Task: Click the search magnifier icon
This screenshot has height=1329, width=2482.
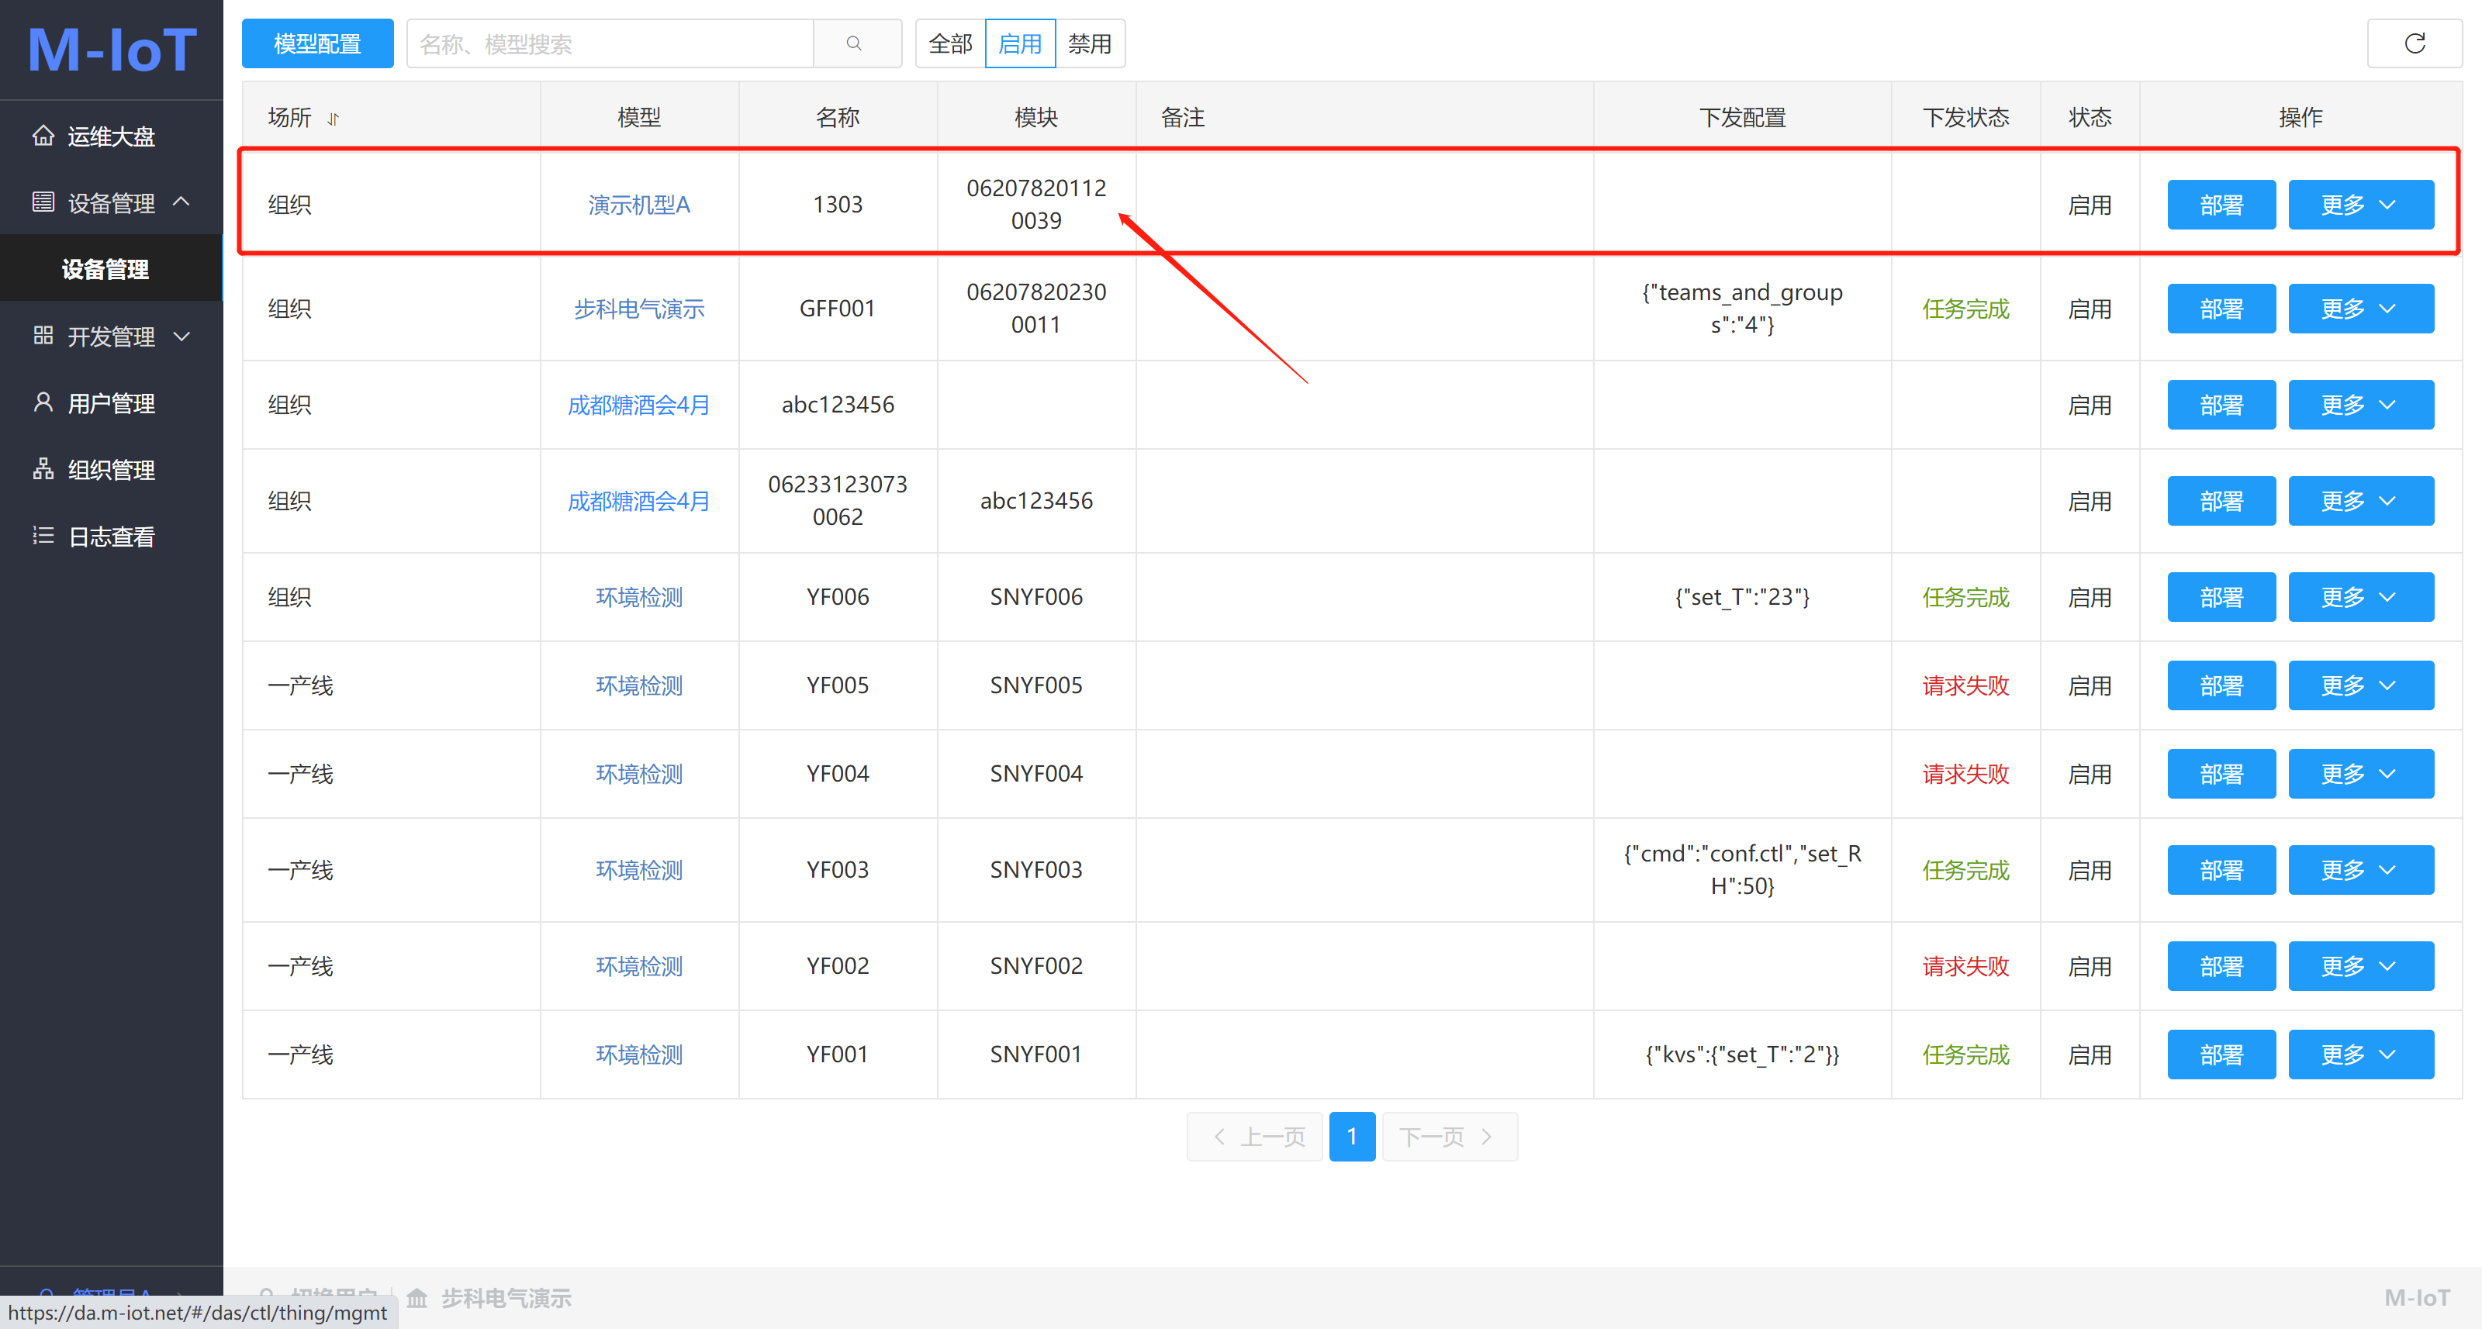Action: (854, 43)
